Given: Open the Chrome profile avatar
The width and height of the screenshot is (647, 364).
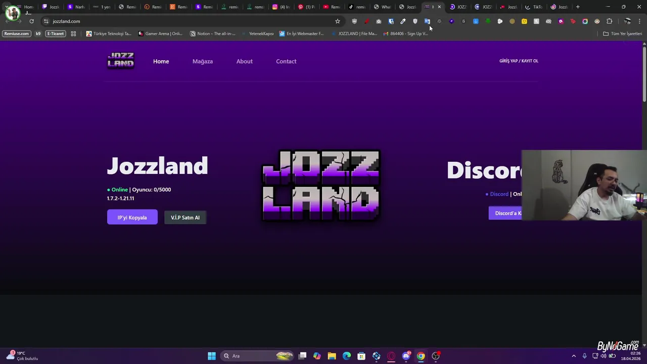Looking at the screenshot, I should coord(627,21).
